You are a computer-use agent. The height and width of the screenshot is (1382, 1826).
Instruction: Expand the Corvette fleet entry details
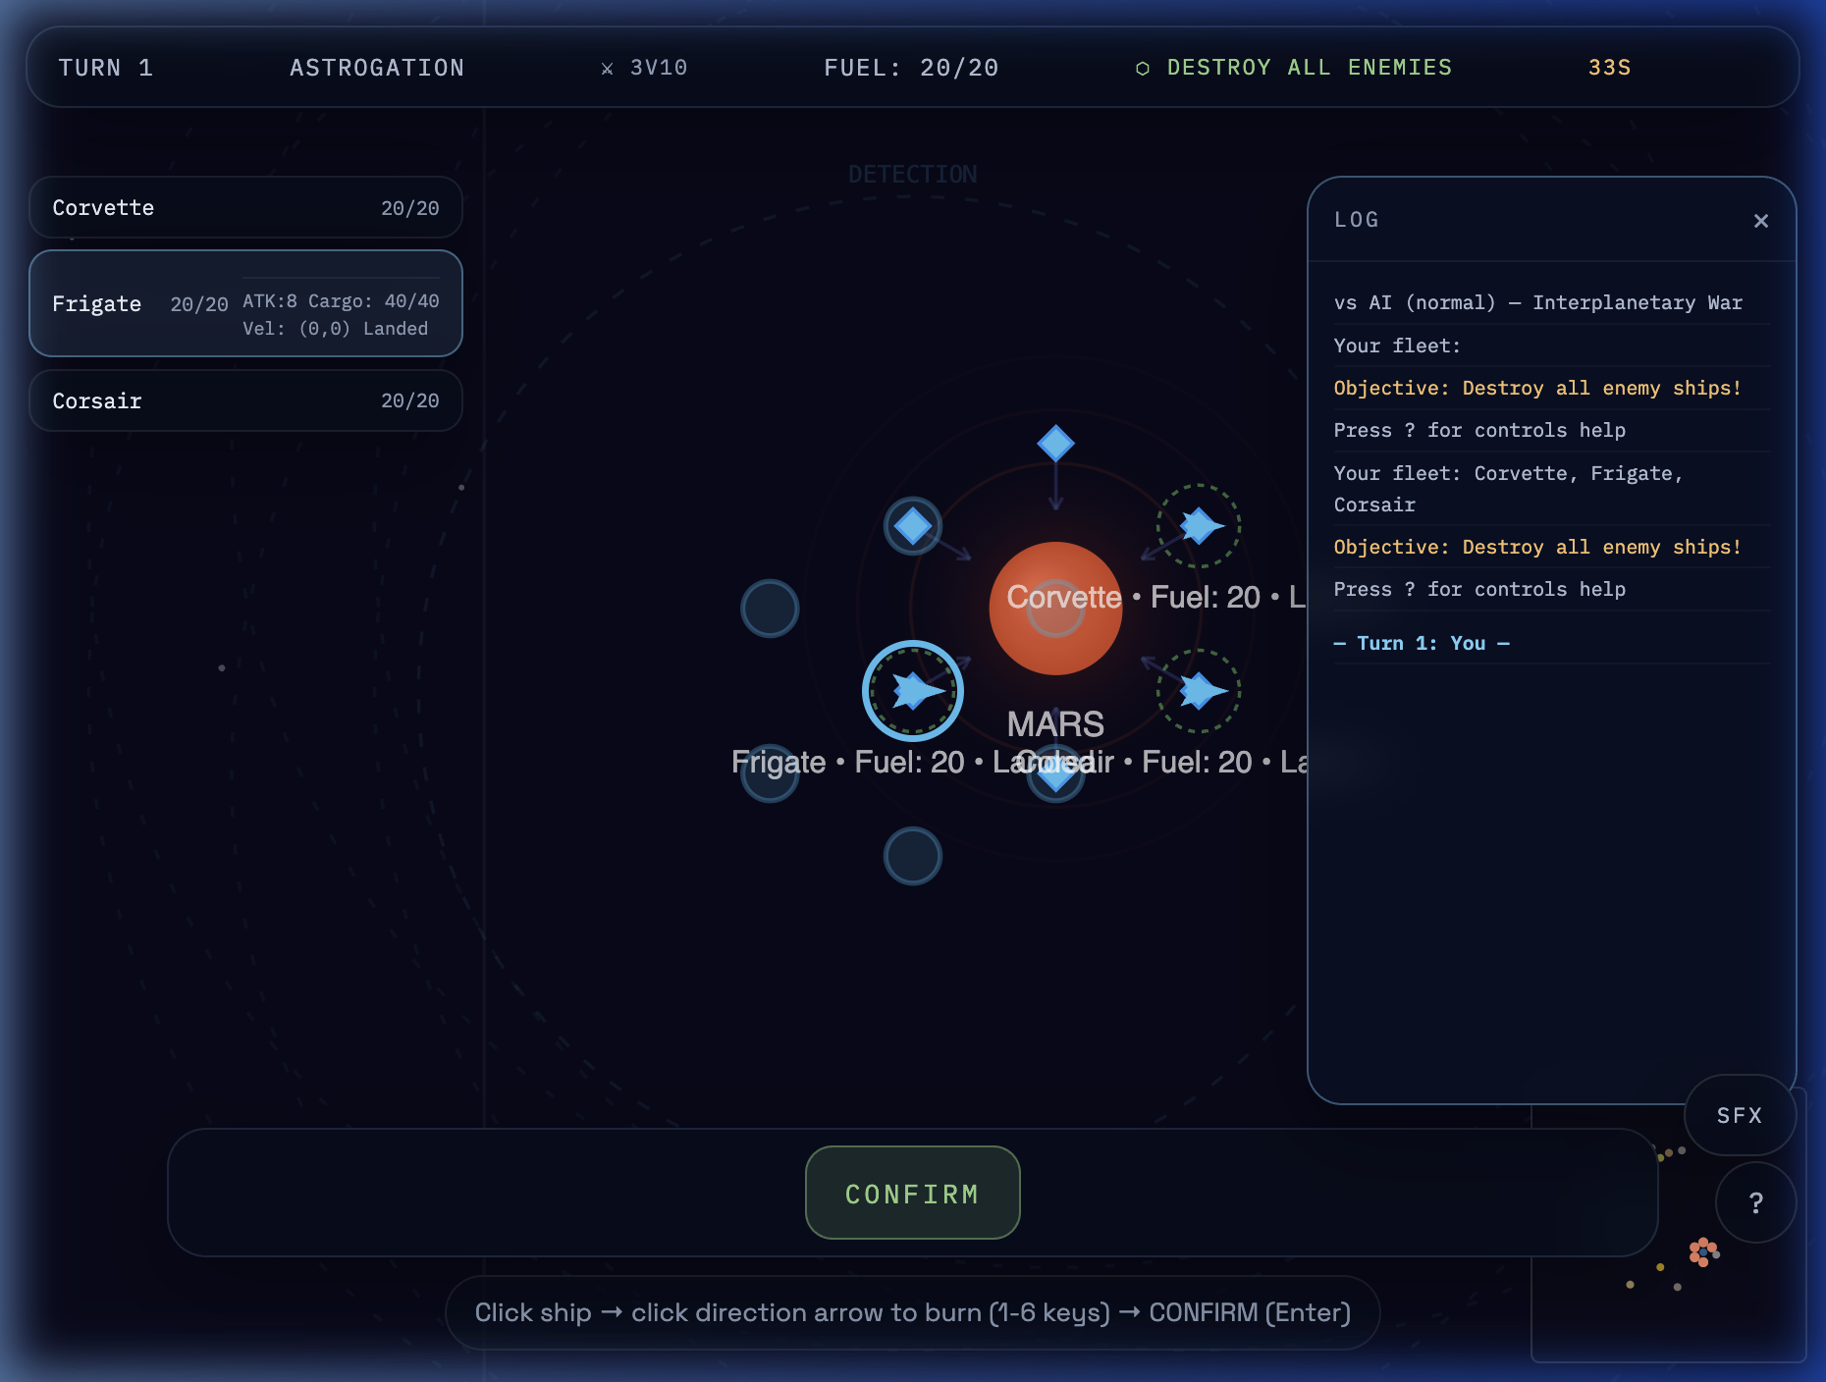(x=245, y=207)
